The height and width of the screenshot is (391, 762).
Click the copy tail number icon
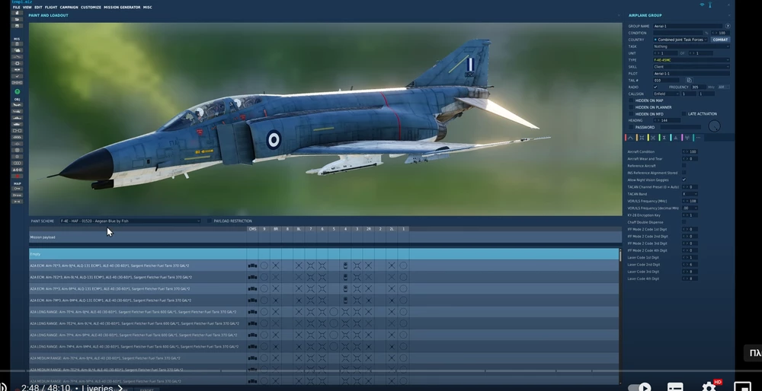[x=689, y=80]
